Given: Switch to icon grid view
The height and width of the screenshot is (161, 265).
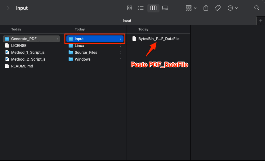Looking at the screenshot, I should pyautogui.click(x=129, y=8).
